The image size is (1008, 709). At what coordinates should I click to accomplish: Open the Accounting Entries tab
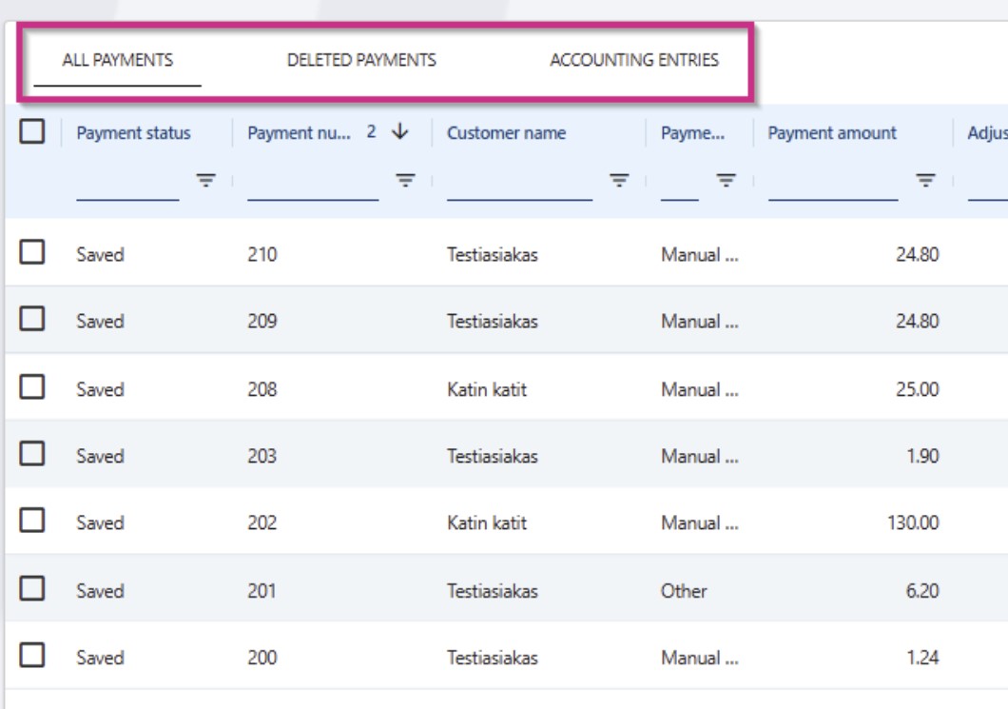point(634,60)
